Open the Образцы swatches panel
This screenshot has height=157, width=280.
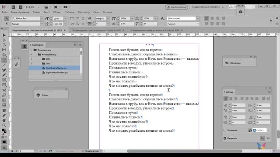point(239,63)
